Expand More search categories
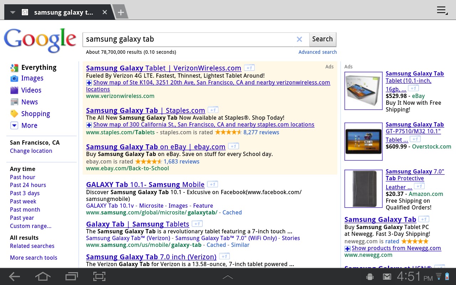Screen dimensions: 456x285 tap(29, 125)
